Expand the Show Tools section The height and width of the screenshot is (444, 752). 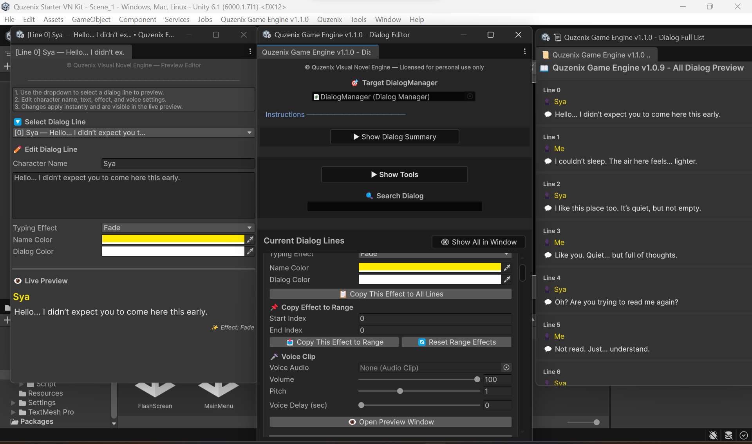pos(394,174)
